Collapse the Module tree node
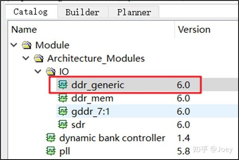239x160 pixels. (x=14, y=45)
